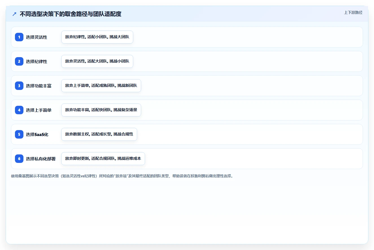
Task: Click the chip 放弃即时更新, 适配合规团队, 挑战运维成本
Action: 103,159
